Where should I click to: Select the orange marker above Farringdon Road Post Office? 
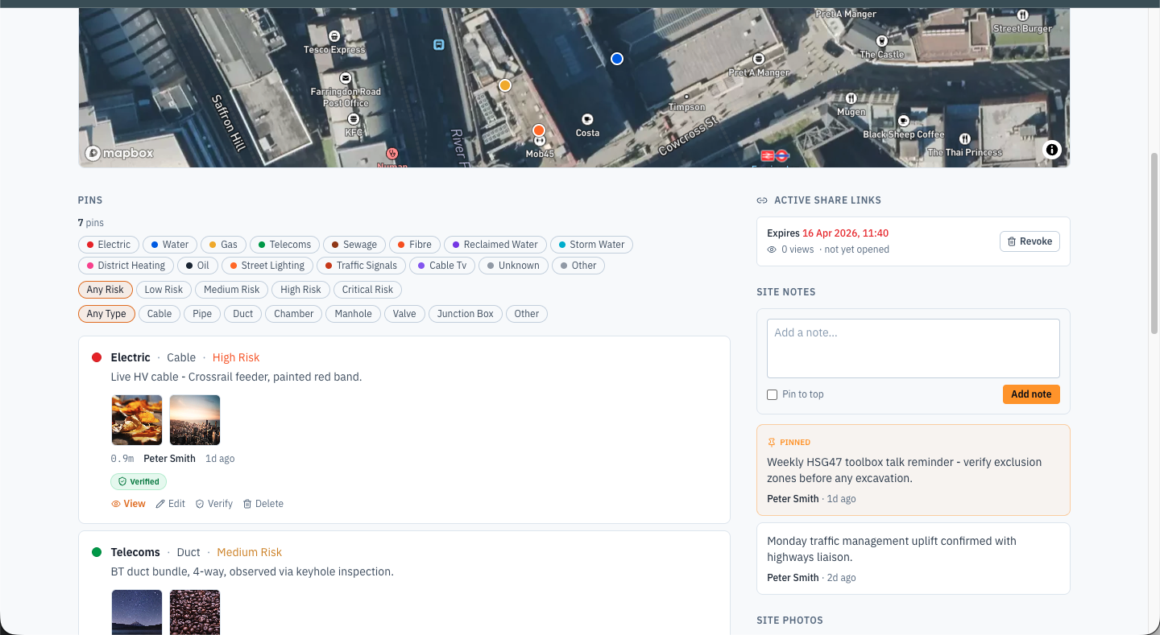coord(504,85)
